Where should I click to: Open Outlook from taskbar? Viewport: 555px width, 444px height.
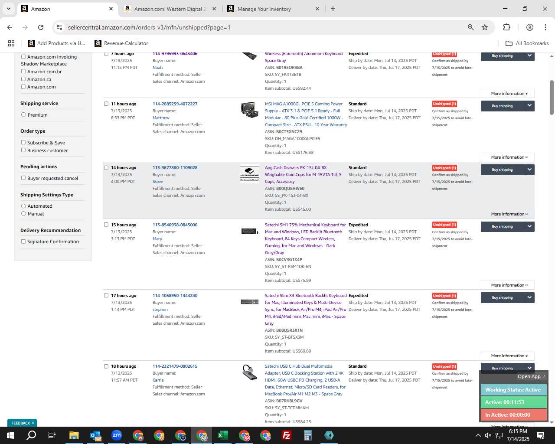point(95,435)
